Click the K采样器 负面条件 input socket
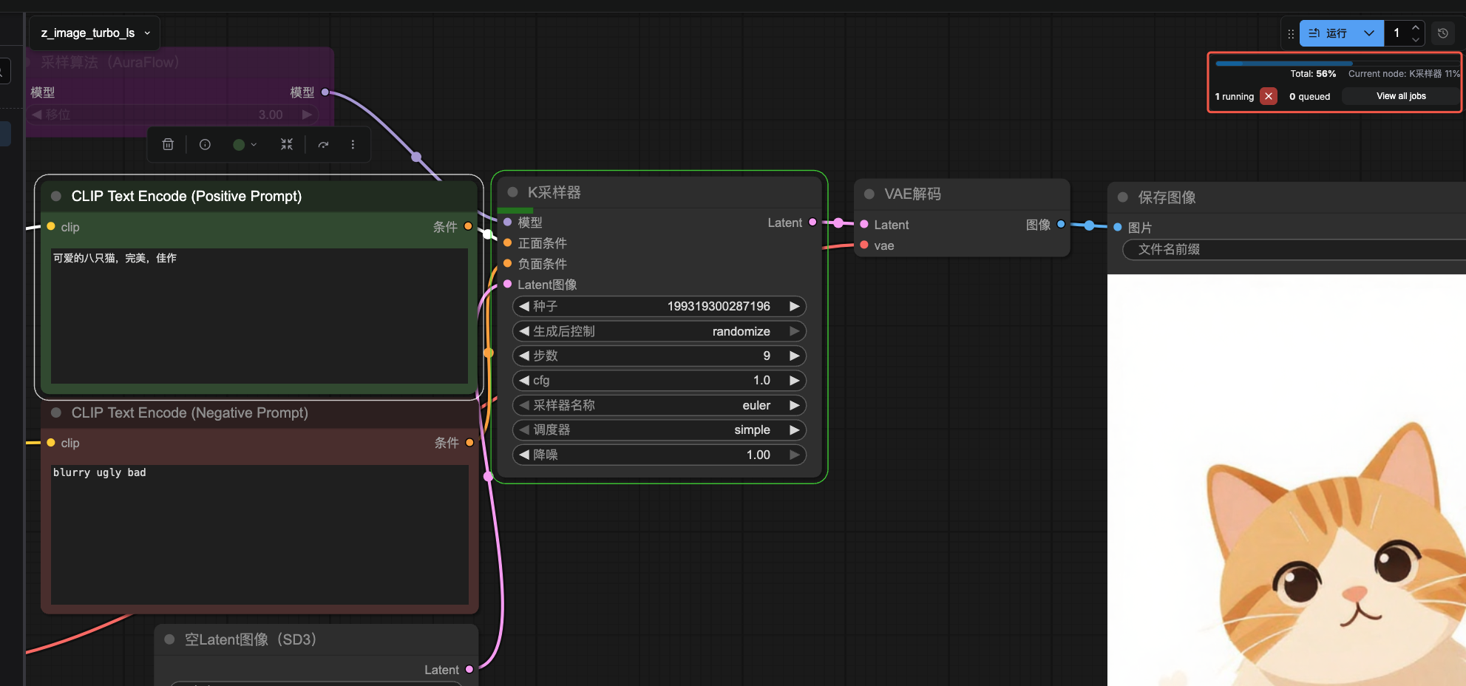 pyautogui.click(x=508, y=263)
